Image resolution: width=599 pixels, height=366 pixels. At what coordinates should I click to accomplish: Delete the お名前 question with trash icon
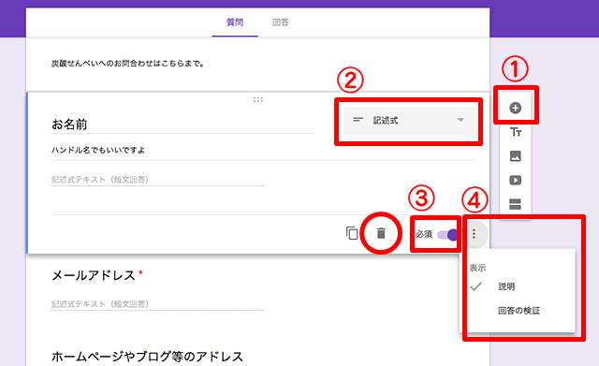click(381, 233)
